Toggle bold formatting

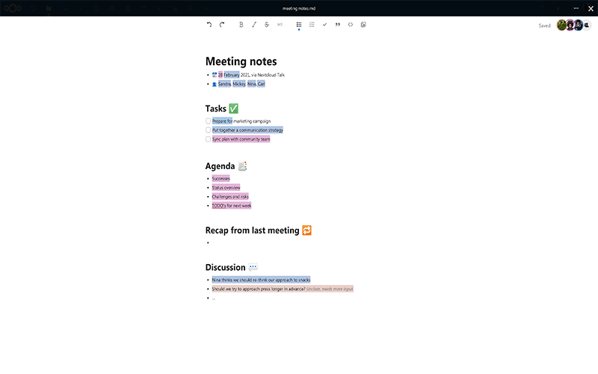[241, 25]
